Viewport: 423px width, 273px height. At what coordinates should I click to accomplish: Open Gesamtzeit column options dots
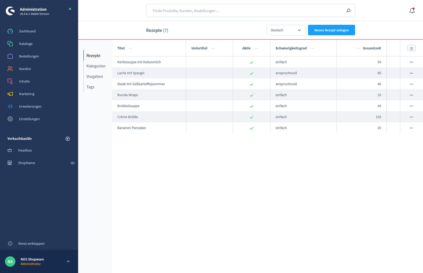tap(358, 48)
